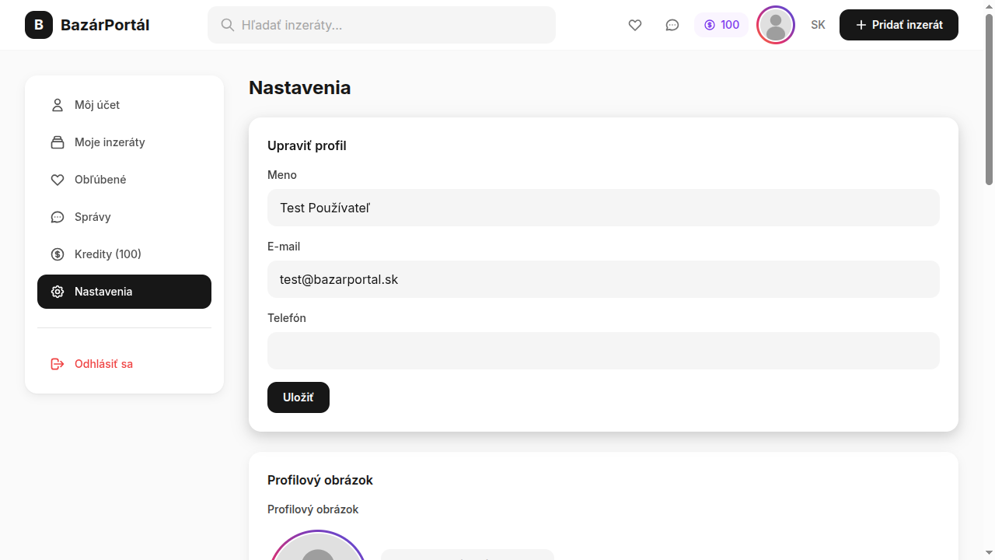Switch language with the SK selector
This screenshot has height=560, width=995.
point(818,25)
